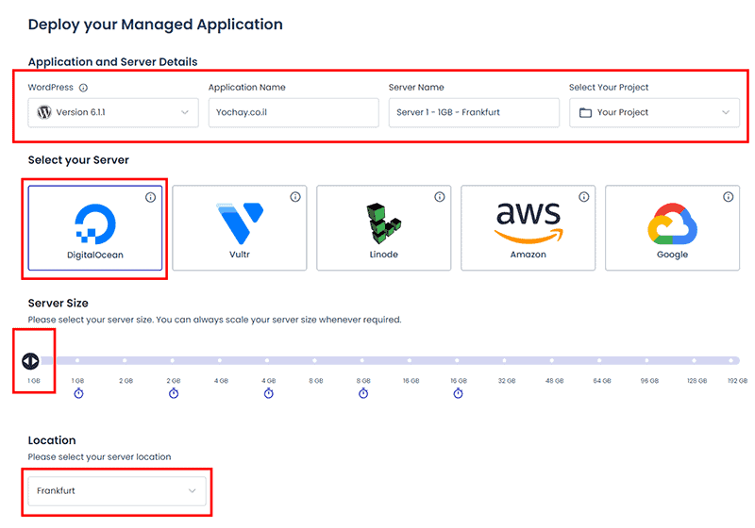
Task: Open the info icon on Amazon card
Action: [x=584, y=197]
